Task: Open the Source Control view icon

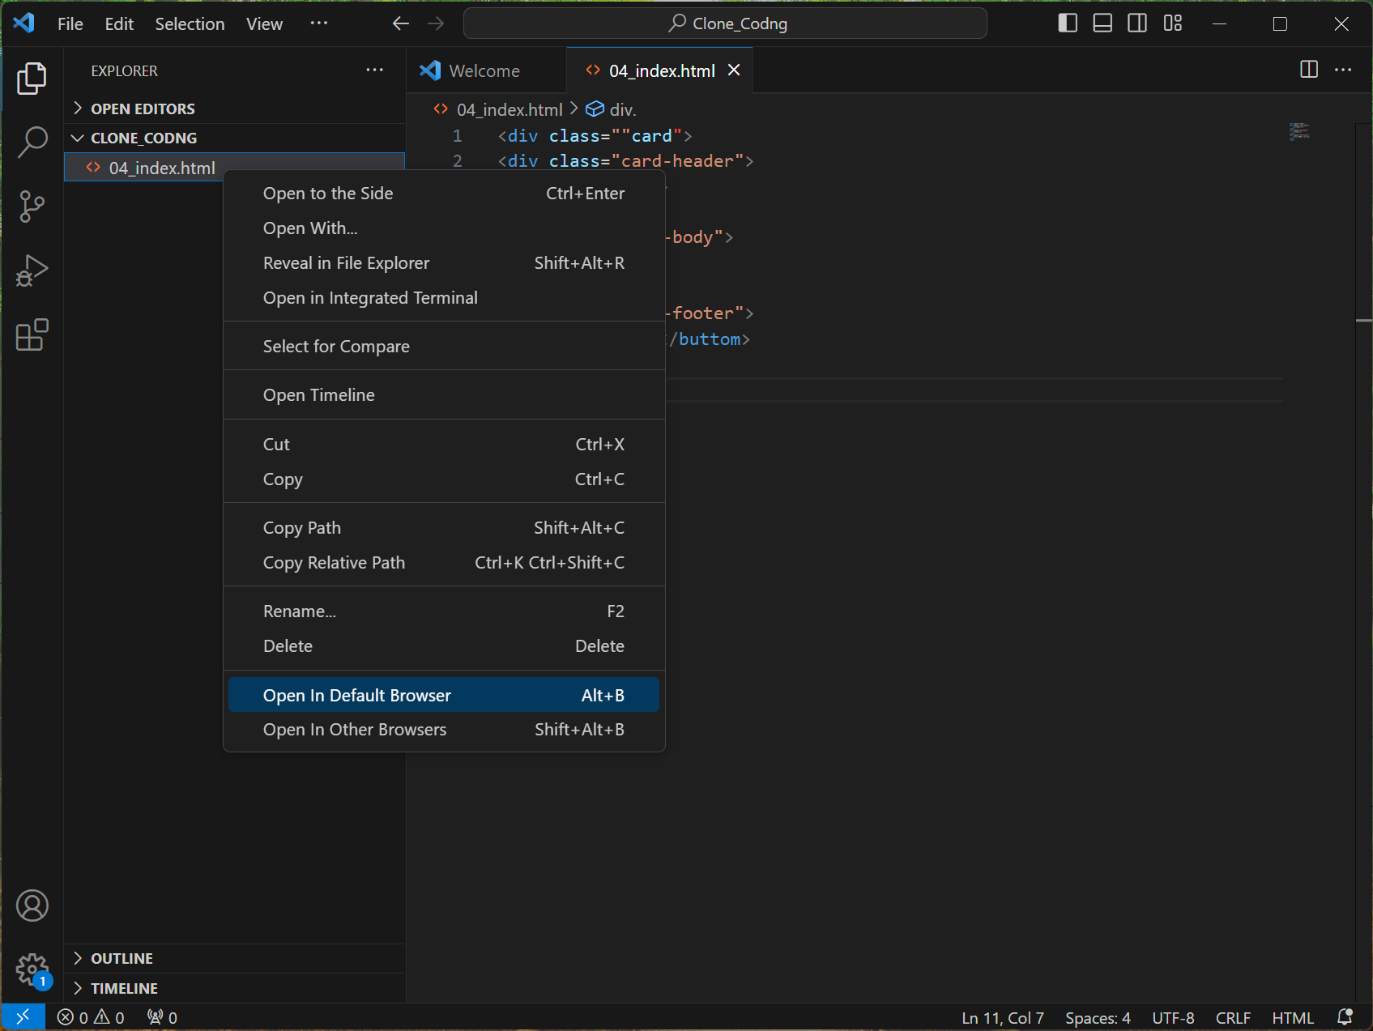Action: point(32,207)
